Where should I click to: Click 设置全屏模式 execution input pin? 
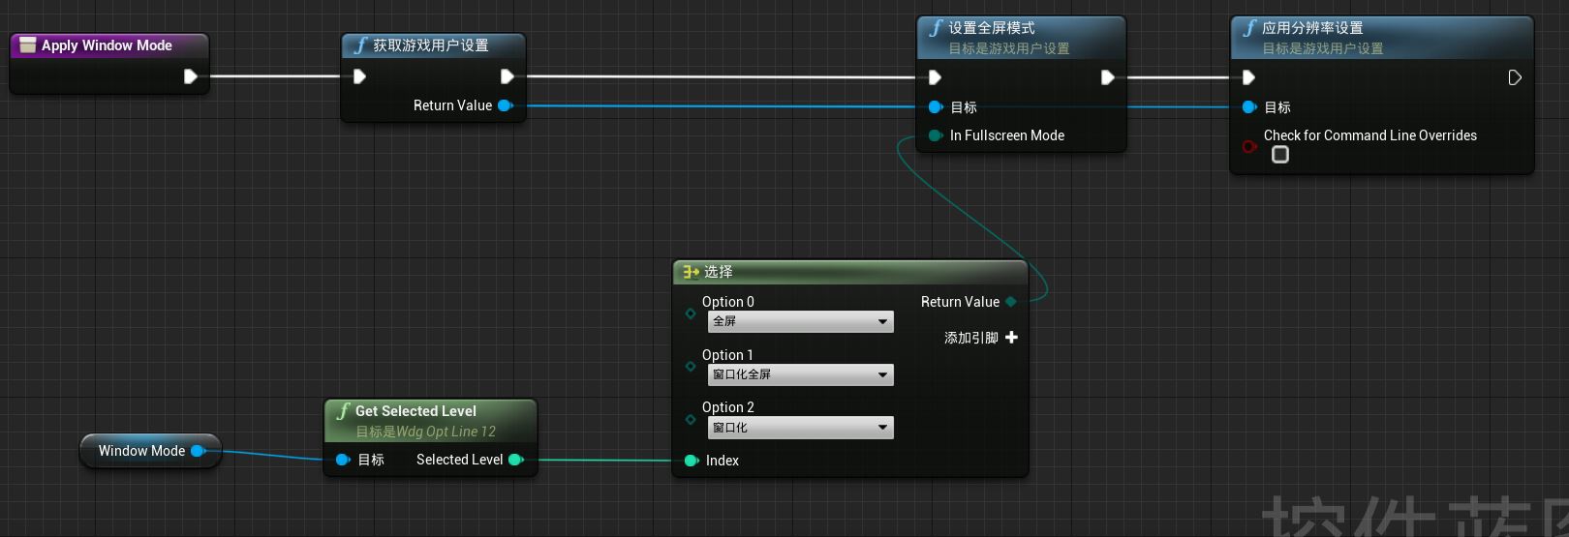point(935,77)
